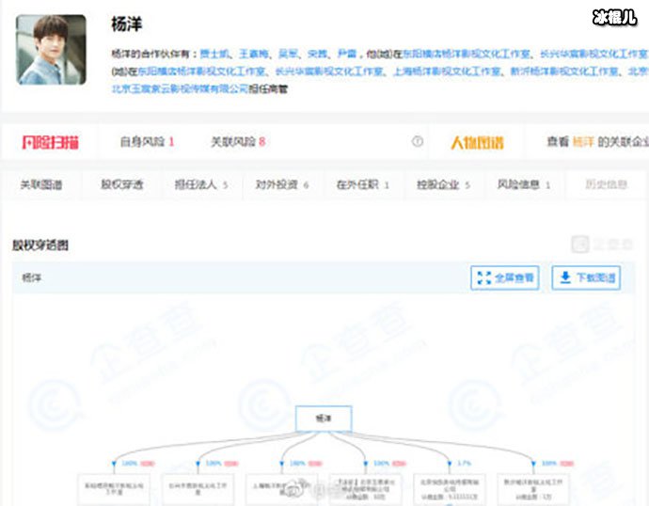
Task: Click the info circle icon beside 关联风险
Action: pyautogui.click(x=418, y=141)
